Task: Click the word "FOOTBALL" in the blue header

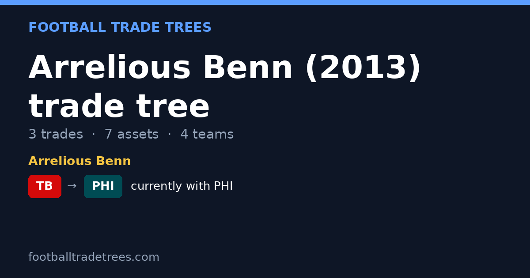Action: 67,28
